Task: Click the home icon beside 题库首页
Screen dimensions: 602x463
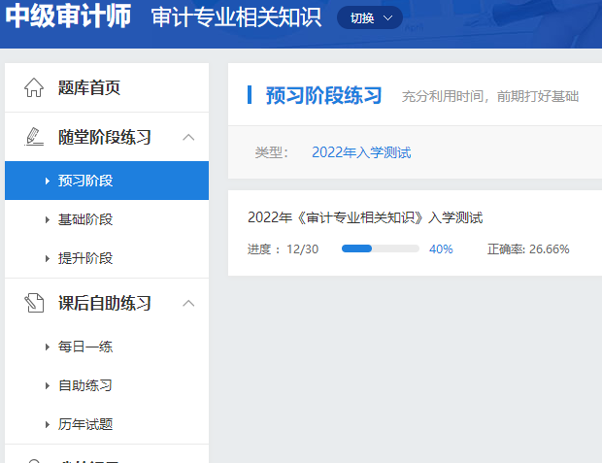Action: (34, 87)
